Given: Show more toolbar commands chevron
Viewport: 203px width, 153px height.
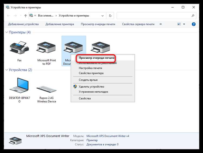Looking at the screenshot, I should pyautogui.click(x=161, y=24).
